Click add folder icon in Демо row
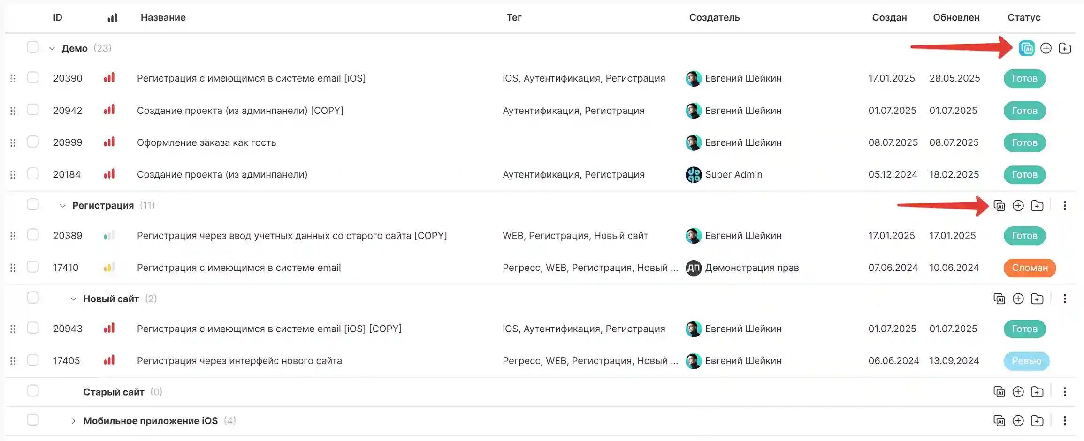Viewport: 1084px width, 441px height. tap(1065, 48)
